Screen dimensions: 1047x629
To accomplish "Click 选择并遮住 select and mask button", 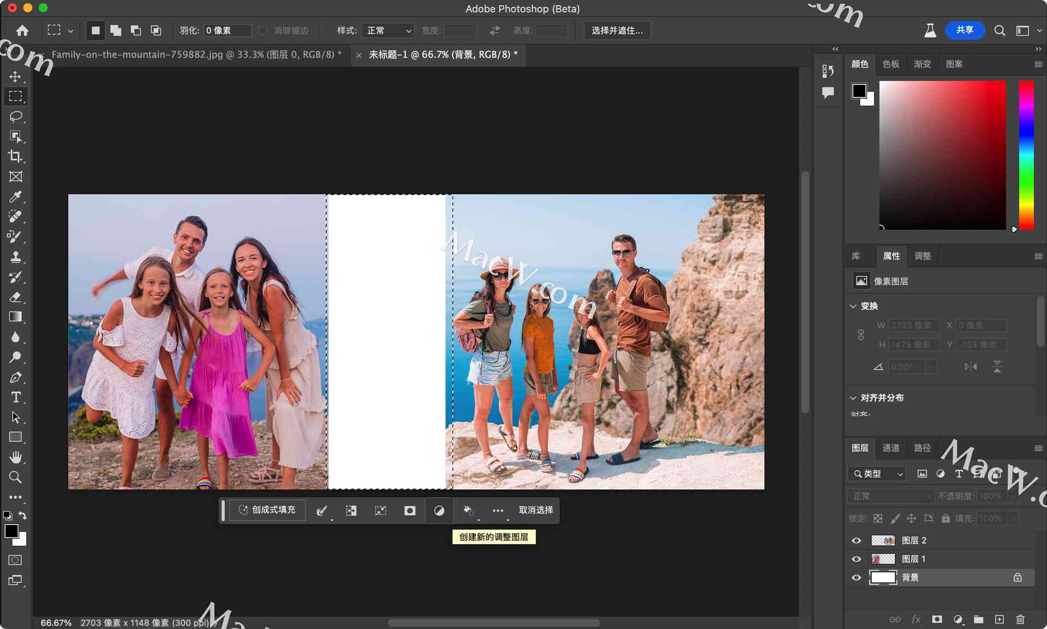I will coord(617,30).
